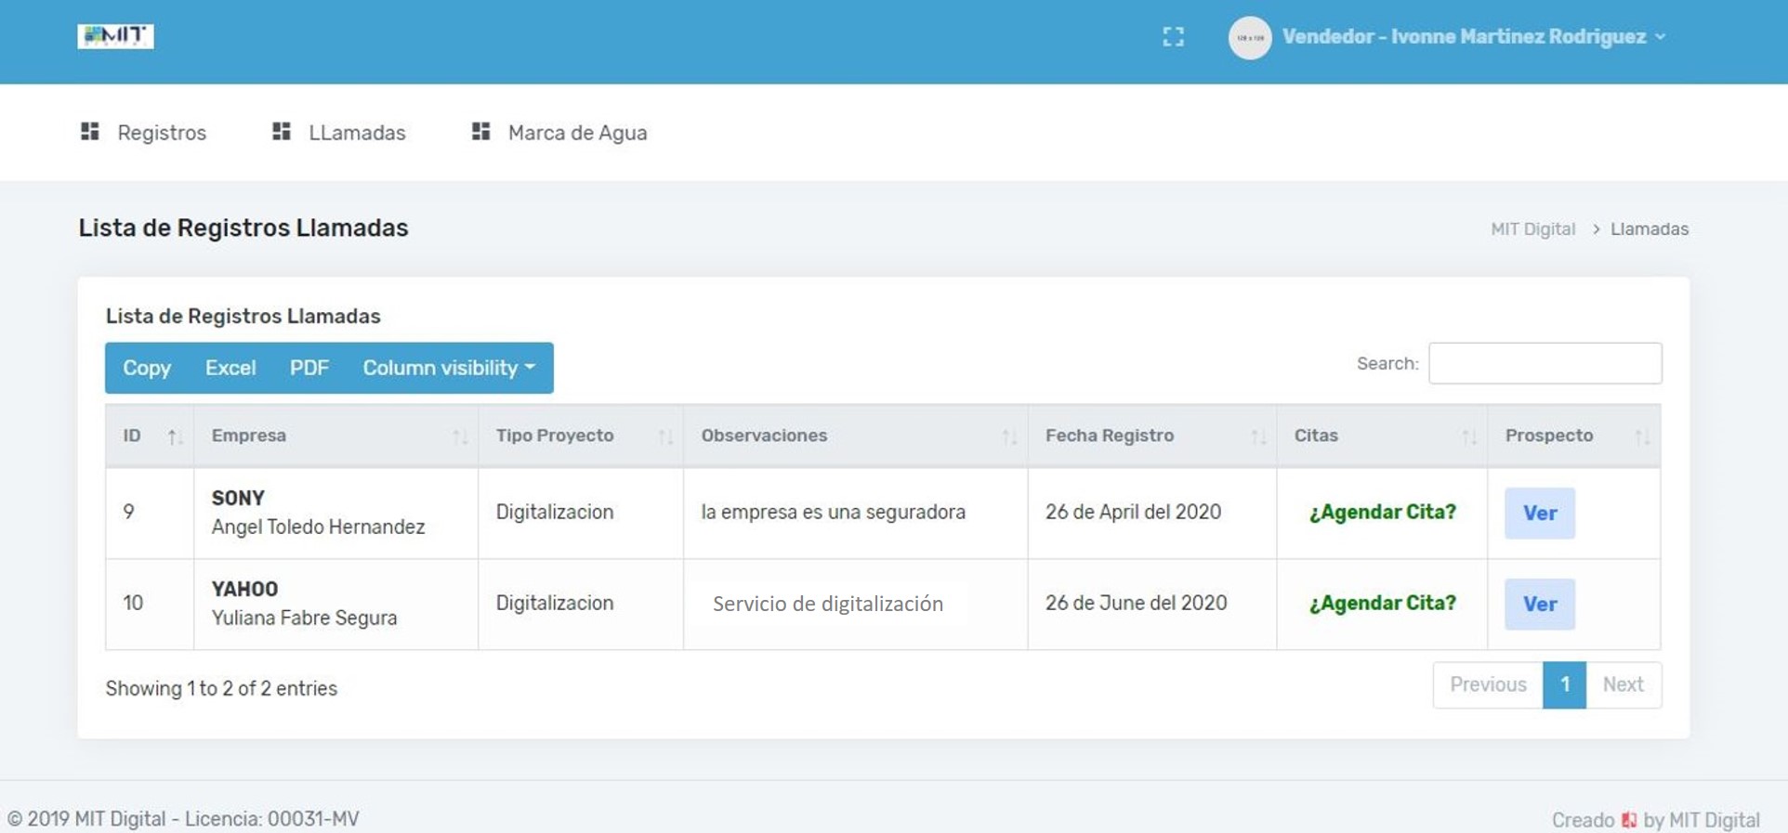Sort by the Observaciones column
The height and width of the screenshot is (833, 1788).
click(x=856, y=436)
